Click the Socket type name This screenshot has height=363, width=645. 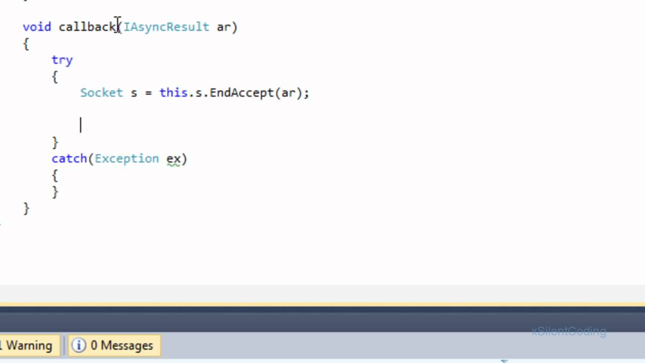pyautogui.click(x=101, y=93)
